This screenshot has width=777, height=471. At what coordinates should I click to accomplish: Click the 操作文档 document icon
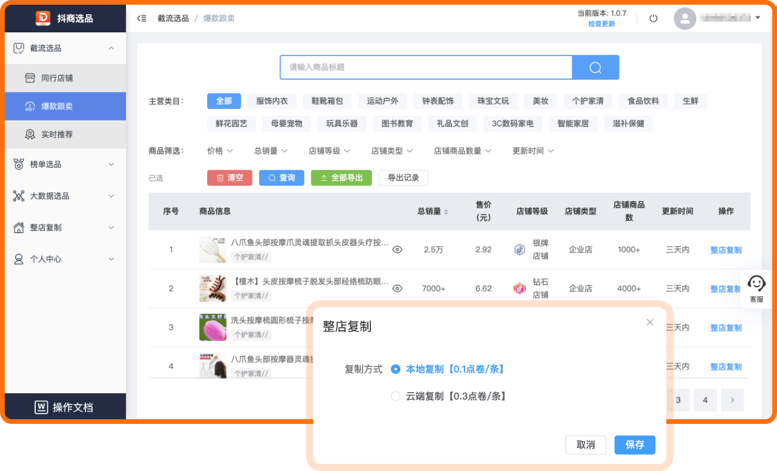click(x=41, y=407)
